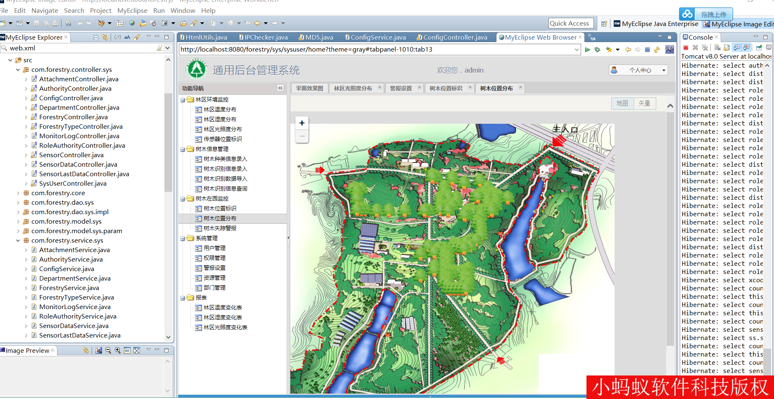The height and width of the screenshot is (399, 774).
Task: Refresh the page in MyEclipse Web Browser
Action: 657,50
